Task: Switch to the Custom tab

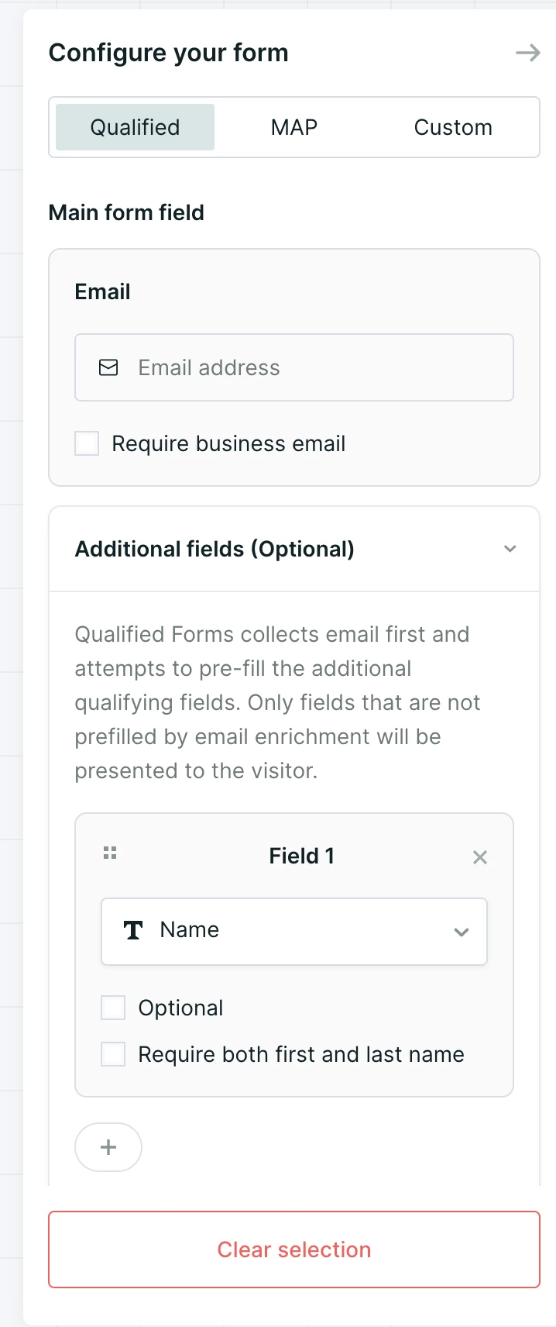Action: [x=453, y=127]
